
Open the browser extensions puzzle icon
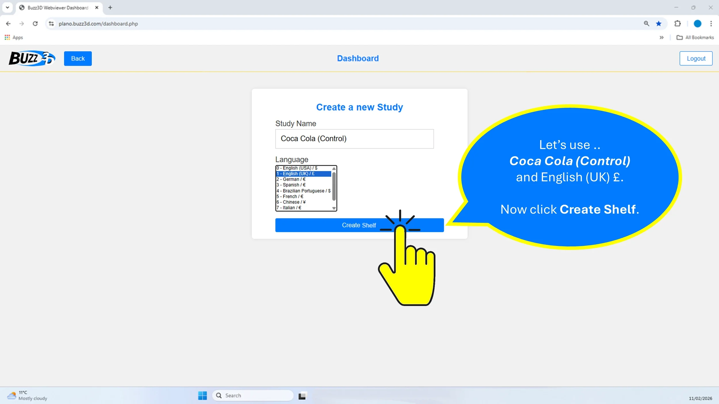click(678, 24)
